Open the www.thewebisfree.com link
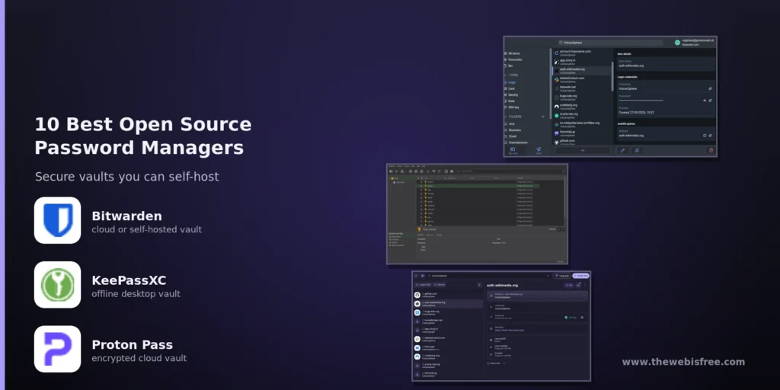Image resolution: width=780 pixels, height=390 pixels. 683,362
